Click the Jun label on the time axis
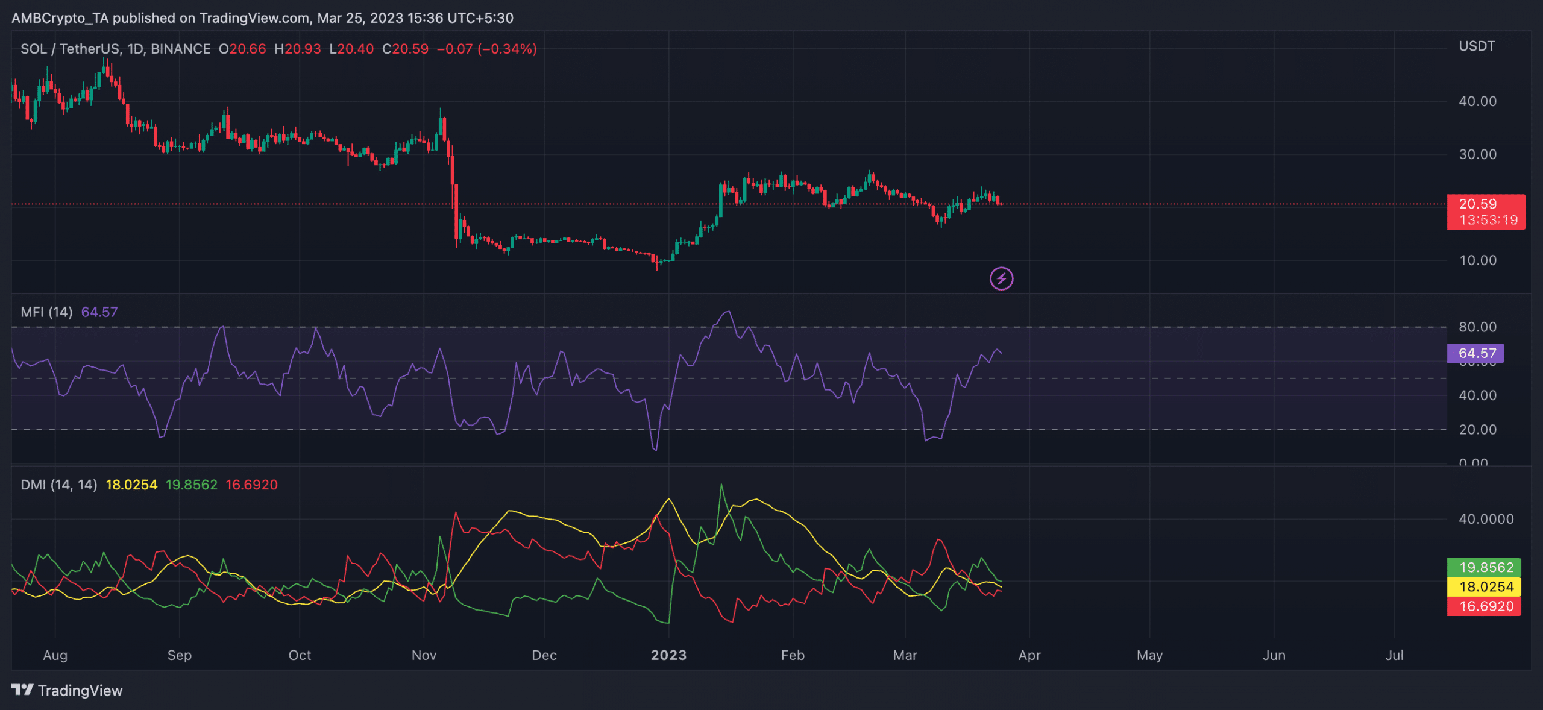 click(1274, 655)
